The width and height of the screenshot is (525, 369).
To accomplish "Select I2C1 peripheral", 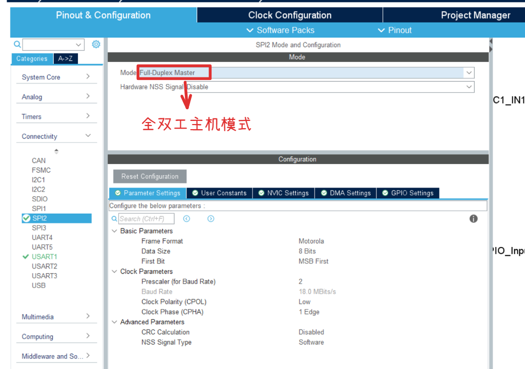I will coord(38,180).
